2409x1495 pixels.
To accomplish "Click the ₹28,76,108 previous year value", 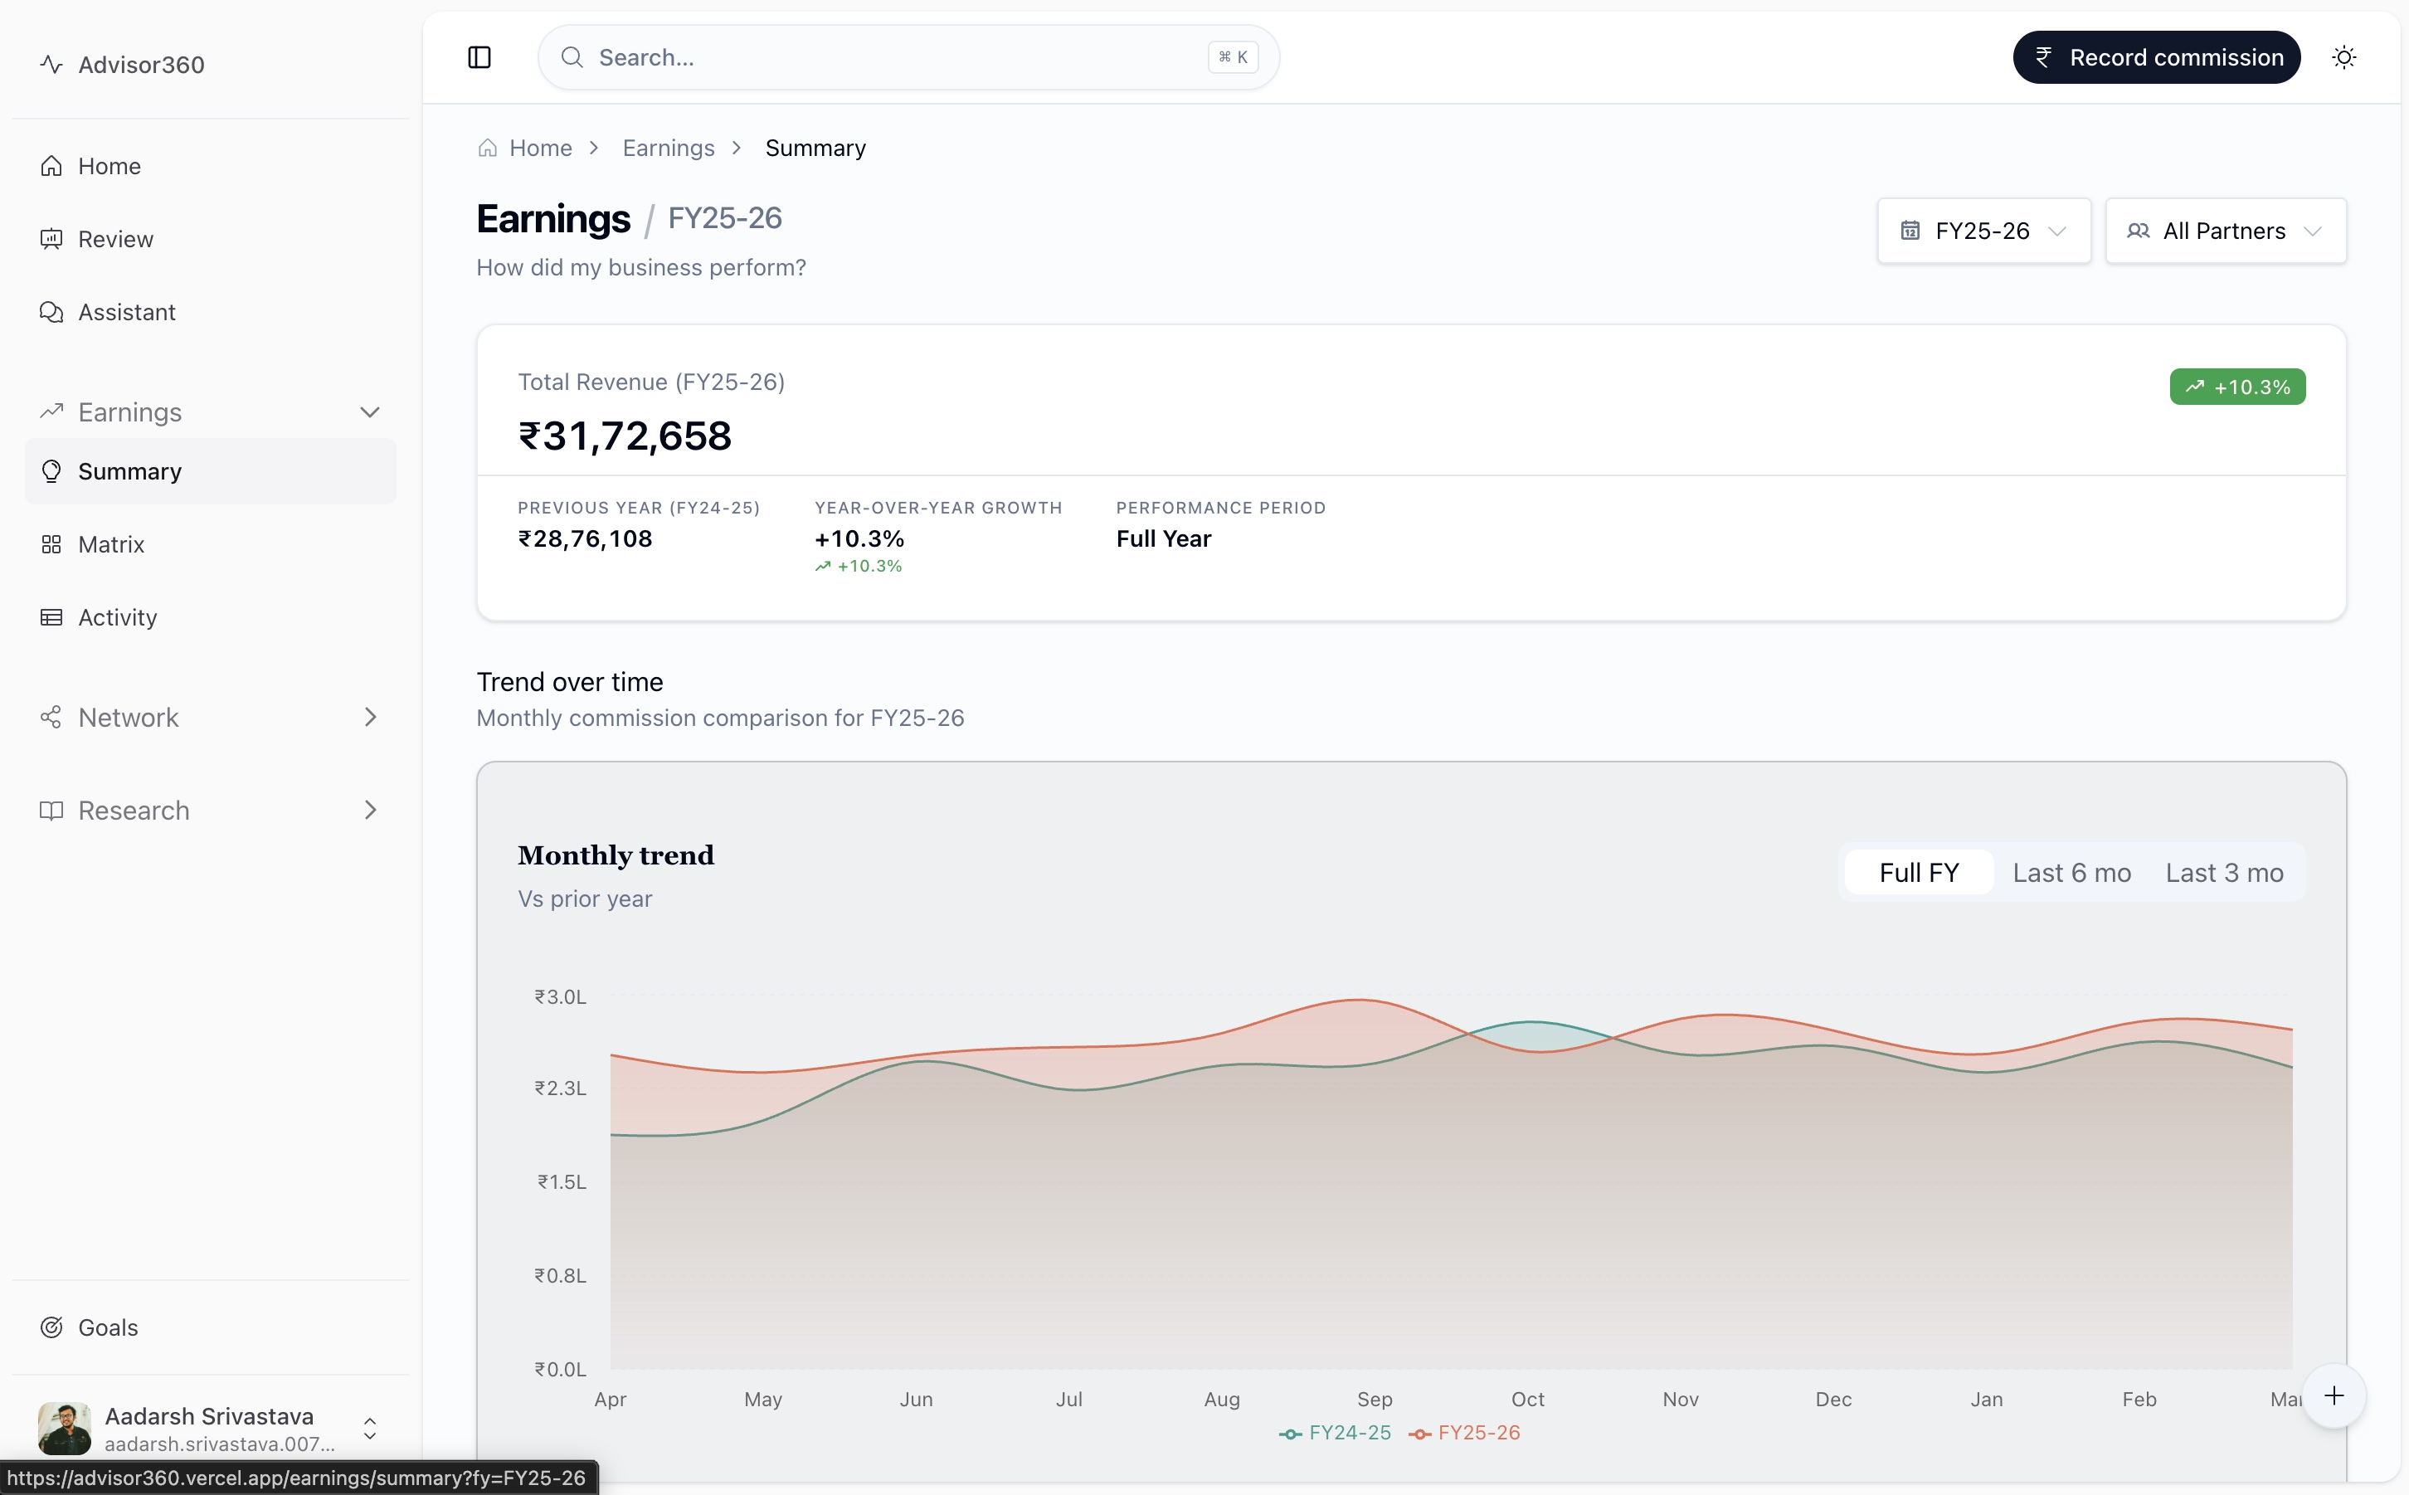I will tap(585, 539).
